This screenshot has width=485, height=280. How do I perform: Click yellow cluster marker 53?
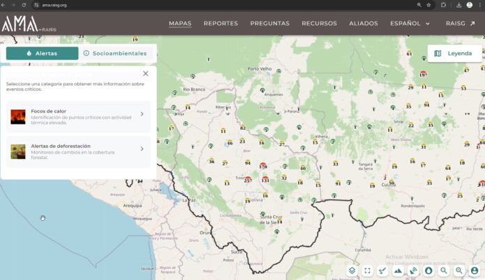pyautogui.click(x=463, y=88)
